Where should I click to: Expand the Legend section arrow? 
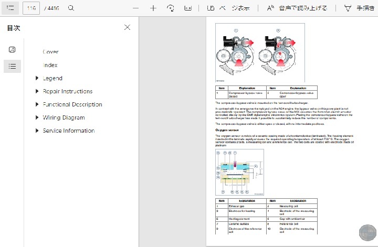click(x=37, y=78)
